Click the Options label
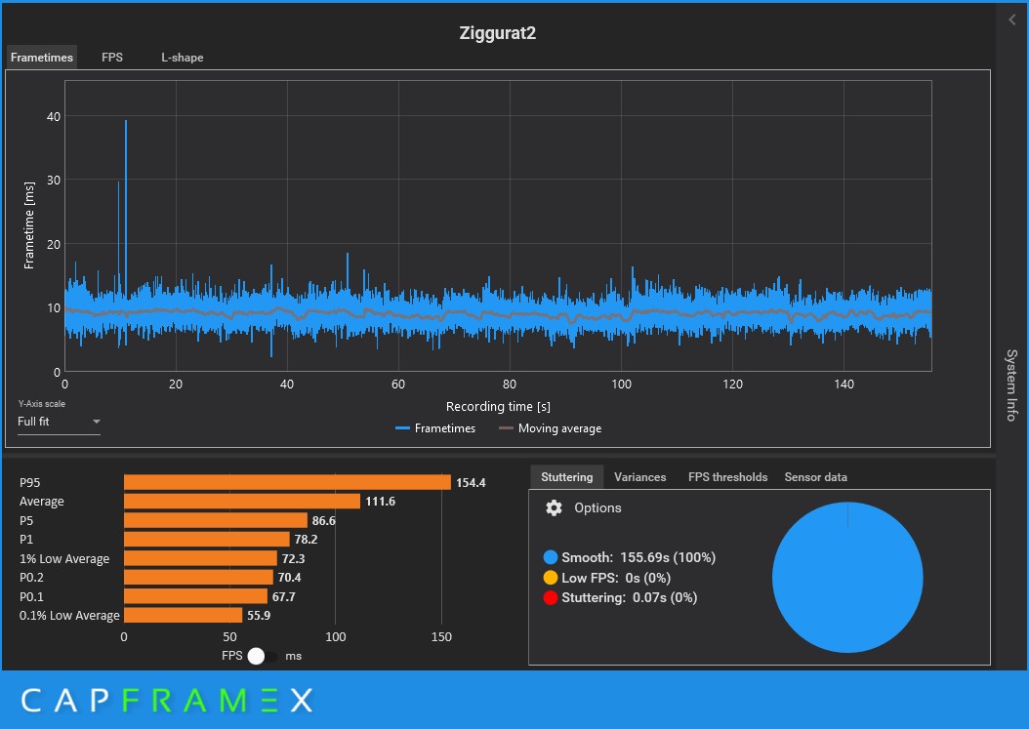Screen dimensions: 1029x729 pyautogui.click(x=597, y=507)
